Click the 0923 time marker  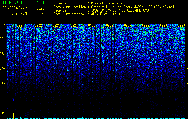(x=56, y=26)
